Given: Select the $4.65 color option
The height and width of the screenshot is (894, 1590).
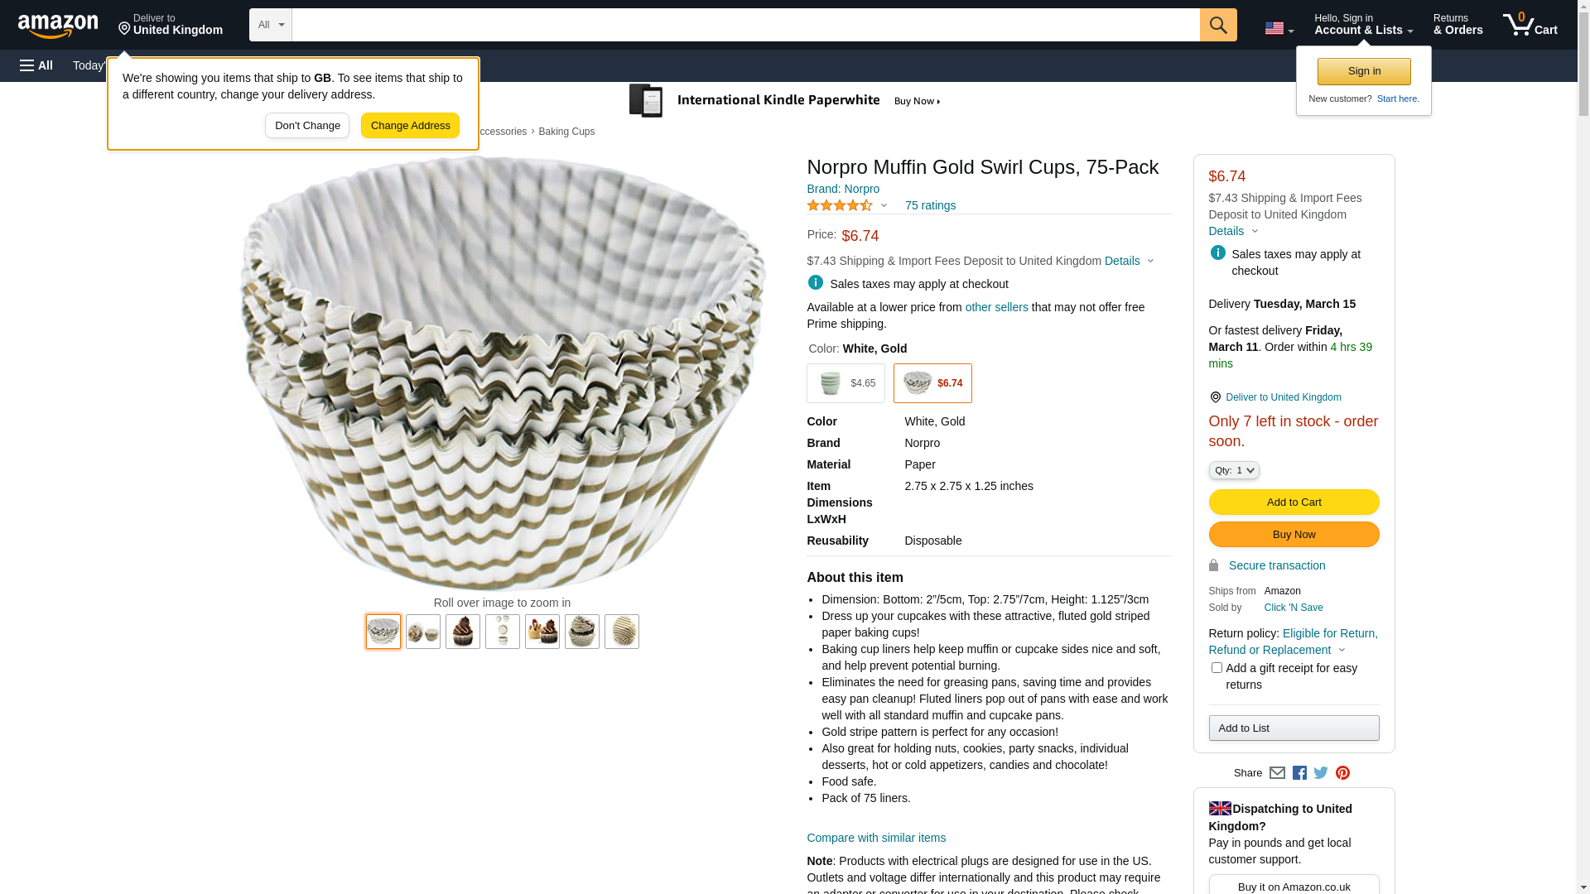Looking at the screenshot, I should tap(846, 383).
